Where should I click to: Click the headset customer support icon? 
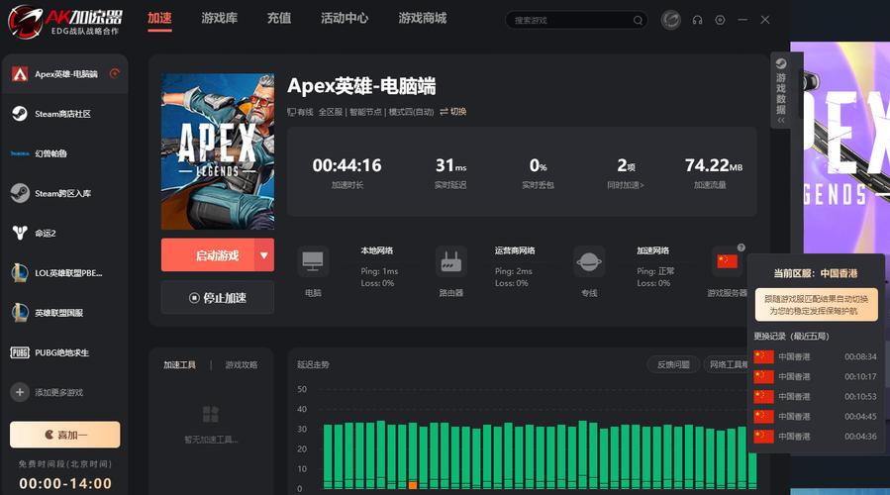[697, 20]
